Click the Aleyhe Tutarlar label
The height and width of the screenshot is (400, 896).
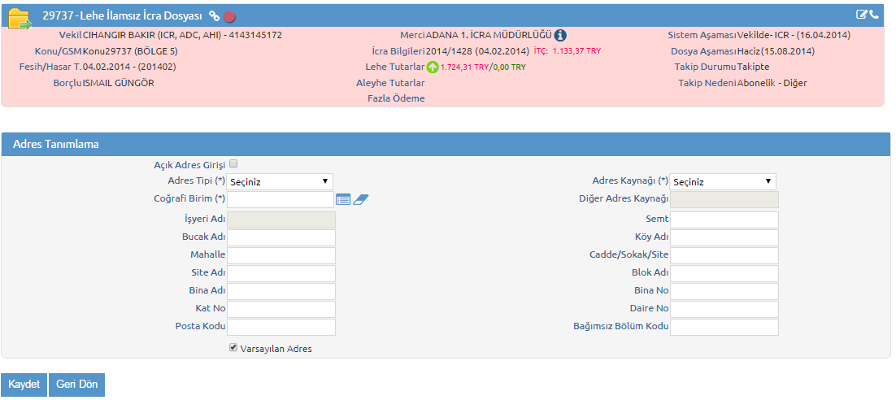coord(390,83)
